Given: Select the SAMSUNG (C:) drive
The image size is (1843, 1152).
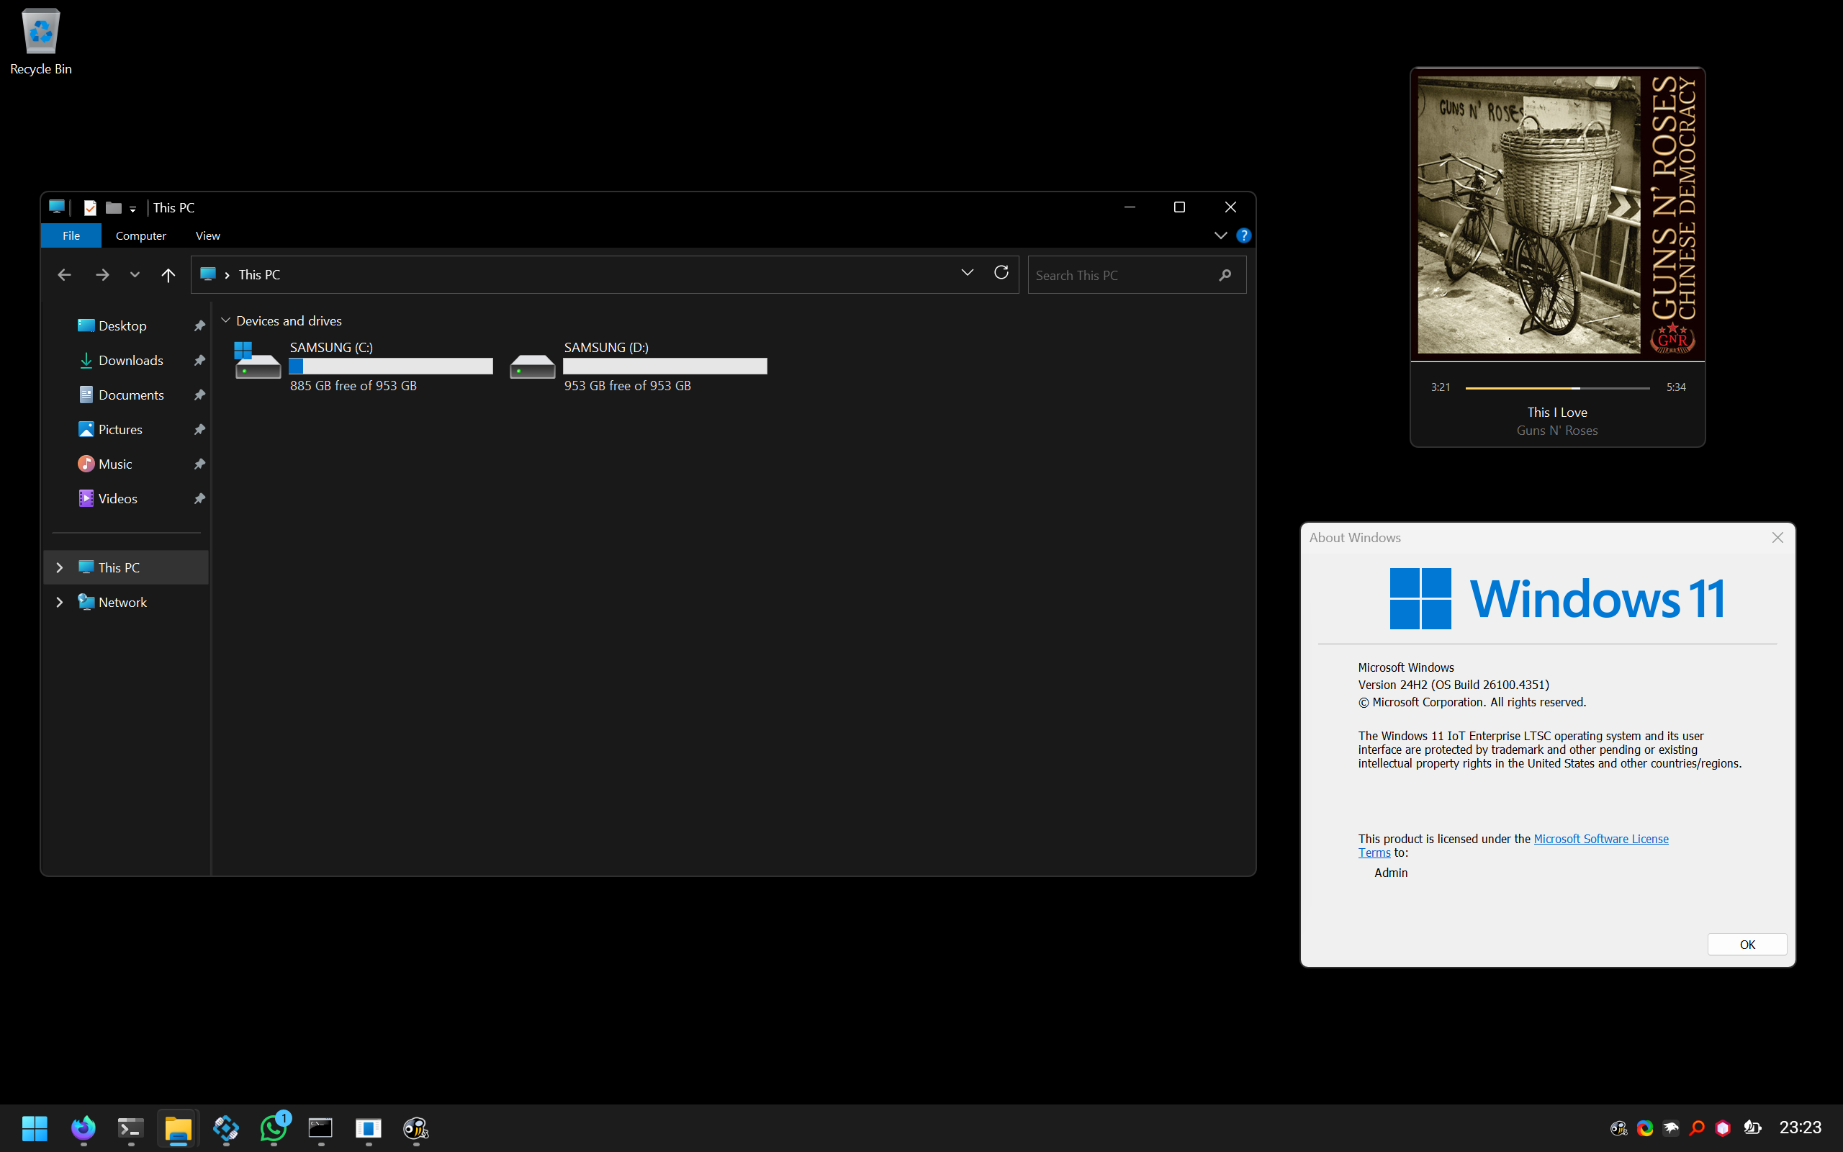Looking at the screenshot, I should click(x=364, y=366).
